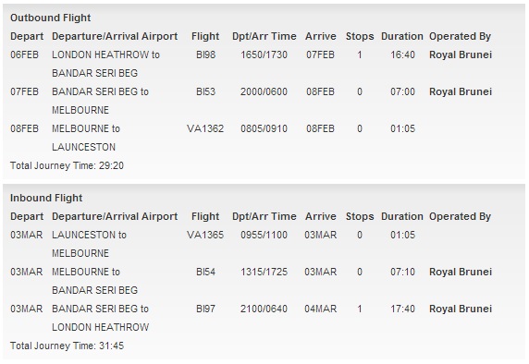The image size is (529, 364).
Task: Click inbound Total Journey Time 31:45
Action: (x=67, y=346)
